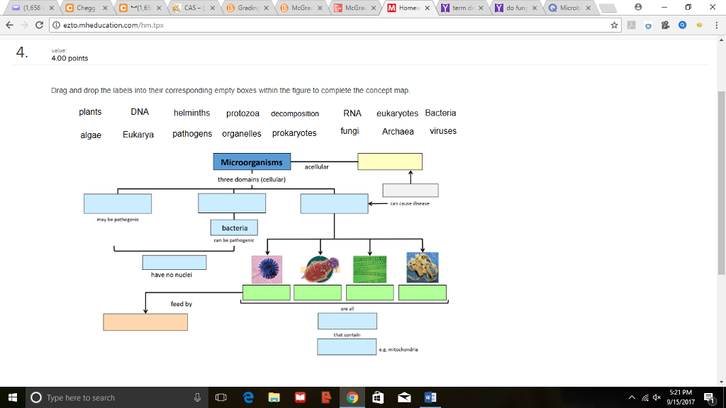Click the yellow Honey extension icon
The height and width of the screenshot is (408, 726).
point(698,25)
